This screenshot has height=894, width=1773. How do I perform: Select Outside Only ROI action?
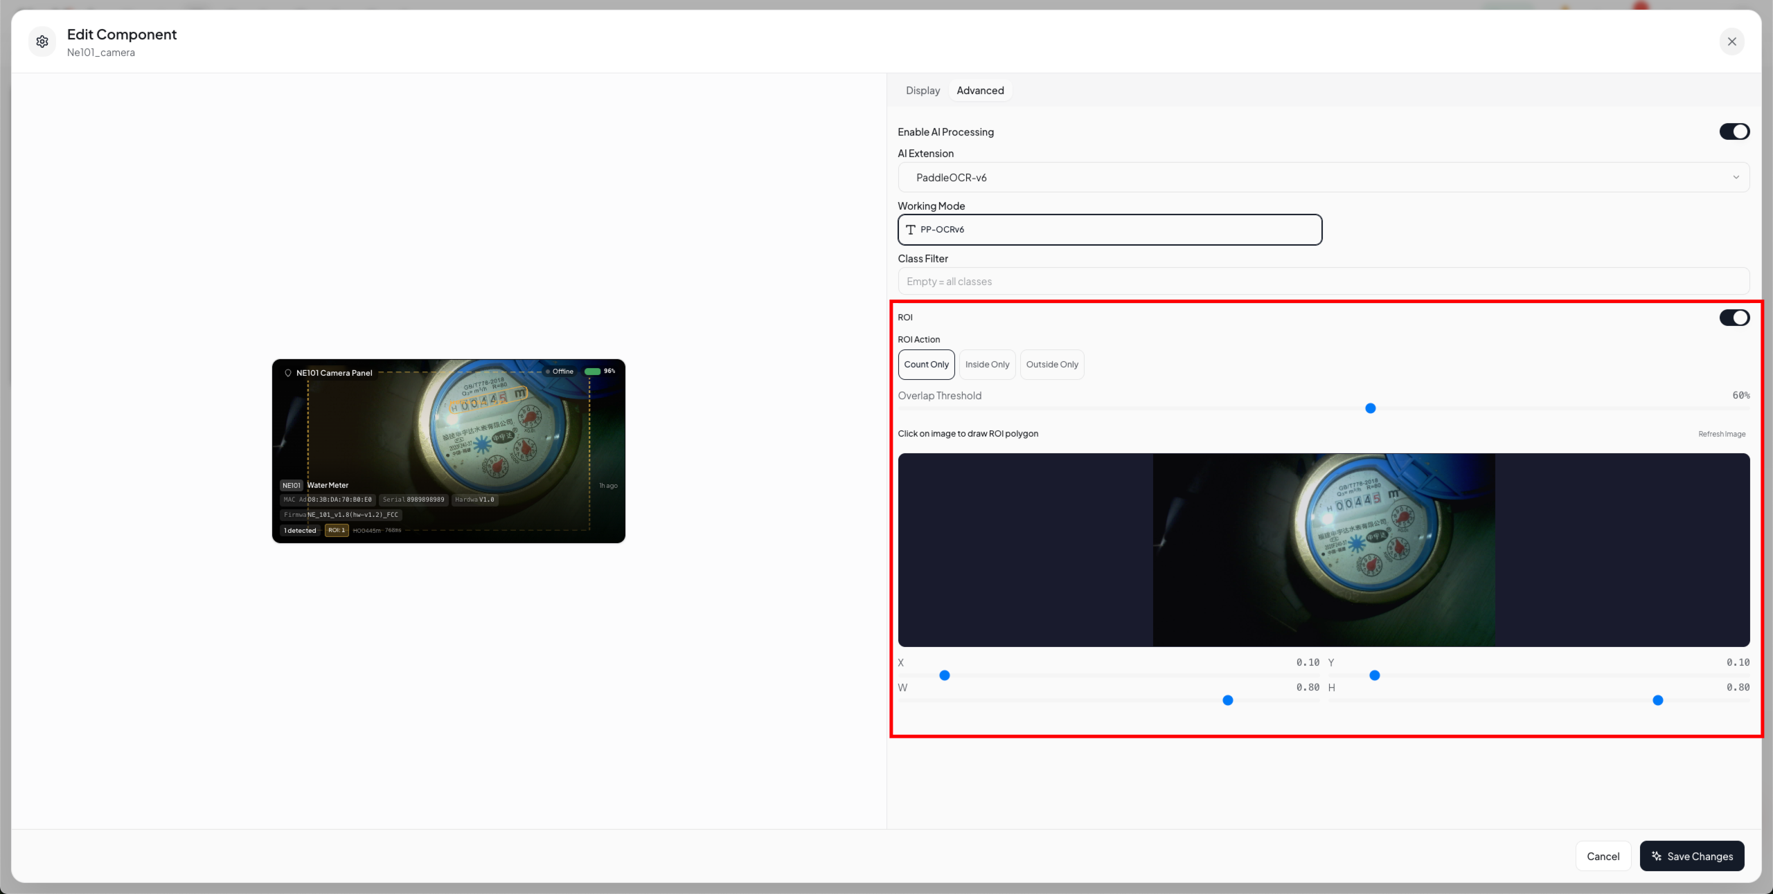click(x=1052, y=365)
